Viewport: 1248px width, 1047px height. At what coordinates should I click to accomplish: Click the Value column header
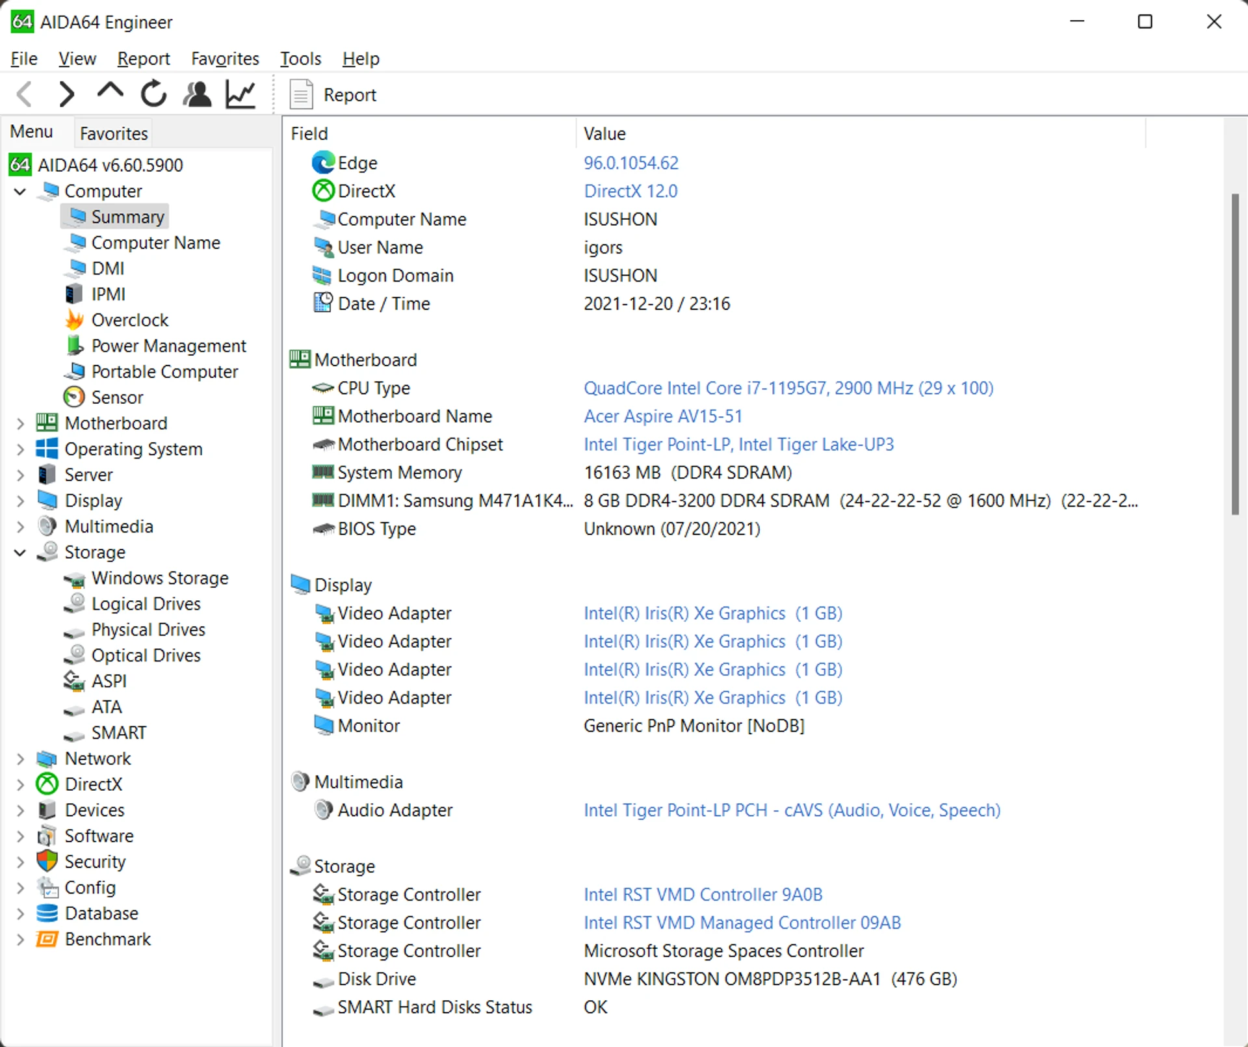pyautogui.click(x=861, y=133)
